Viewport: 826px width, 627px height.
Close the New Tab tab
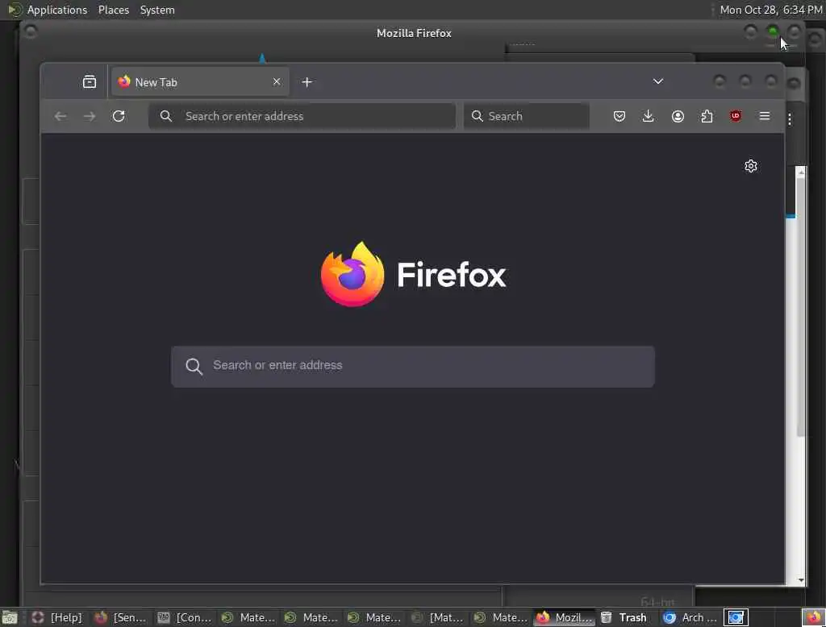(277, 81)
